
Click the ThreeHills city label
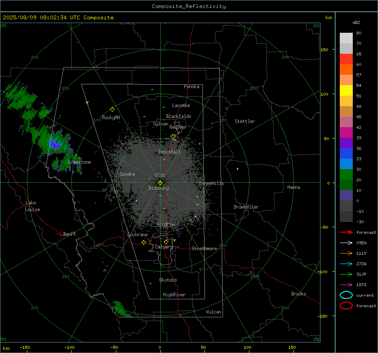[x=211, y=183]
